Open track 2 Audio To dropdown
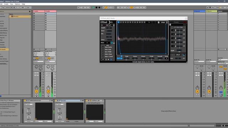228x128 pixels. click(x=51, y=62)
